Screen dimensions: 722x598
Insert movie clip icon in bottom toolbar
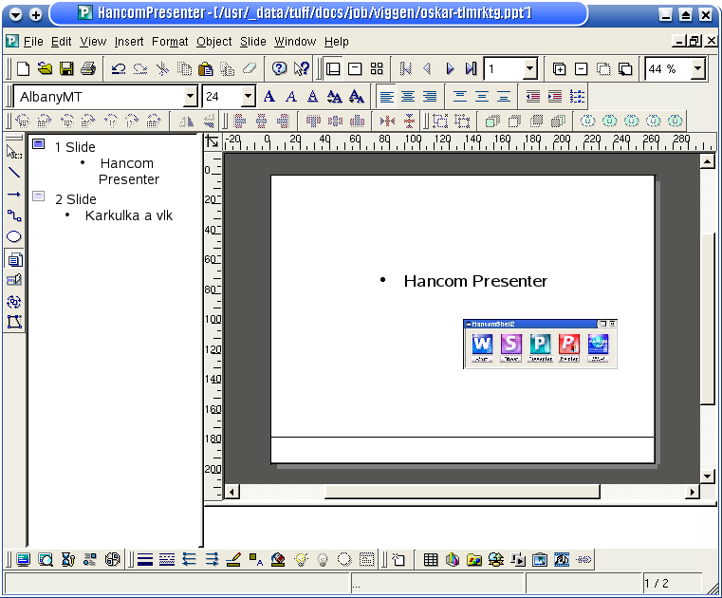562,560
